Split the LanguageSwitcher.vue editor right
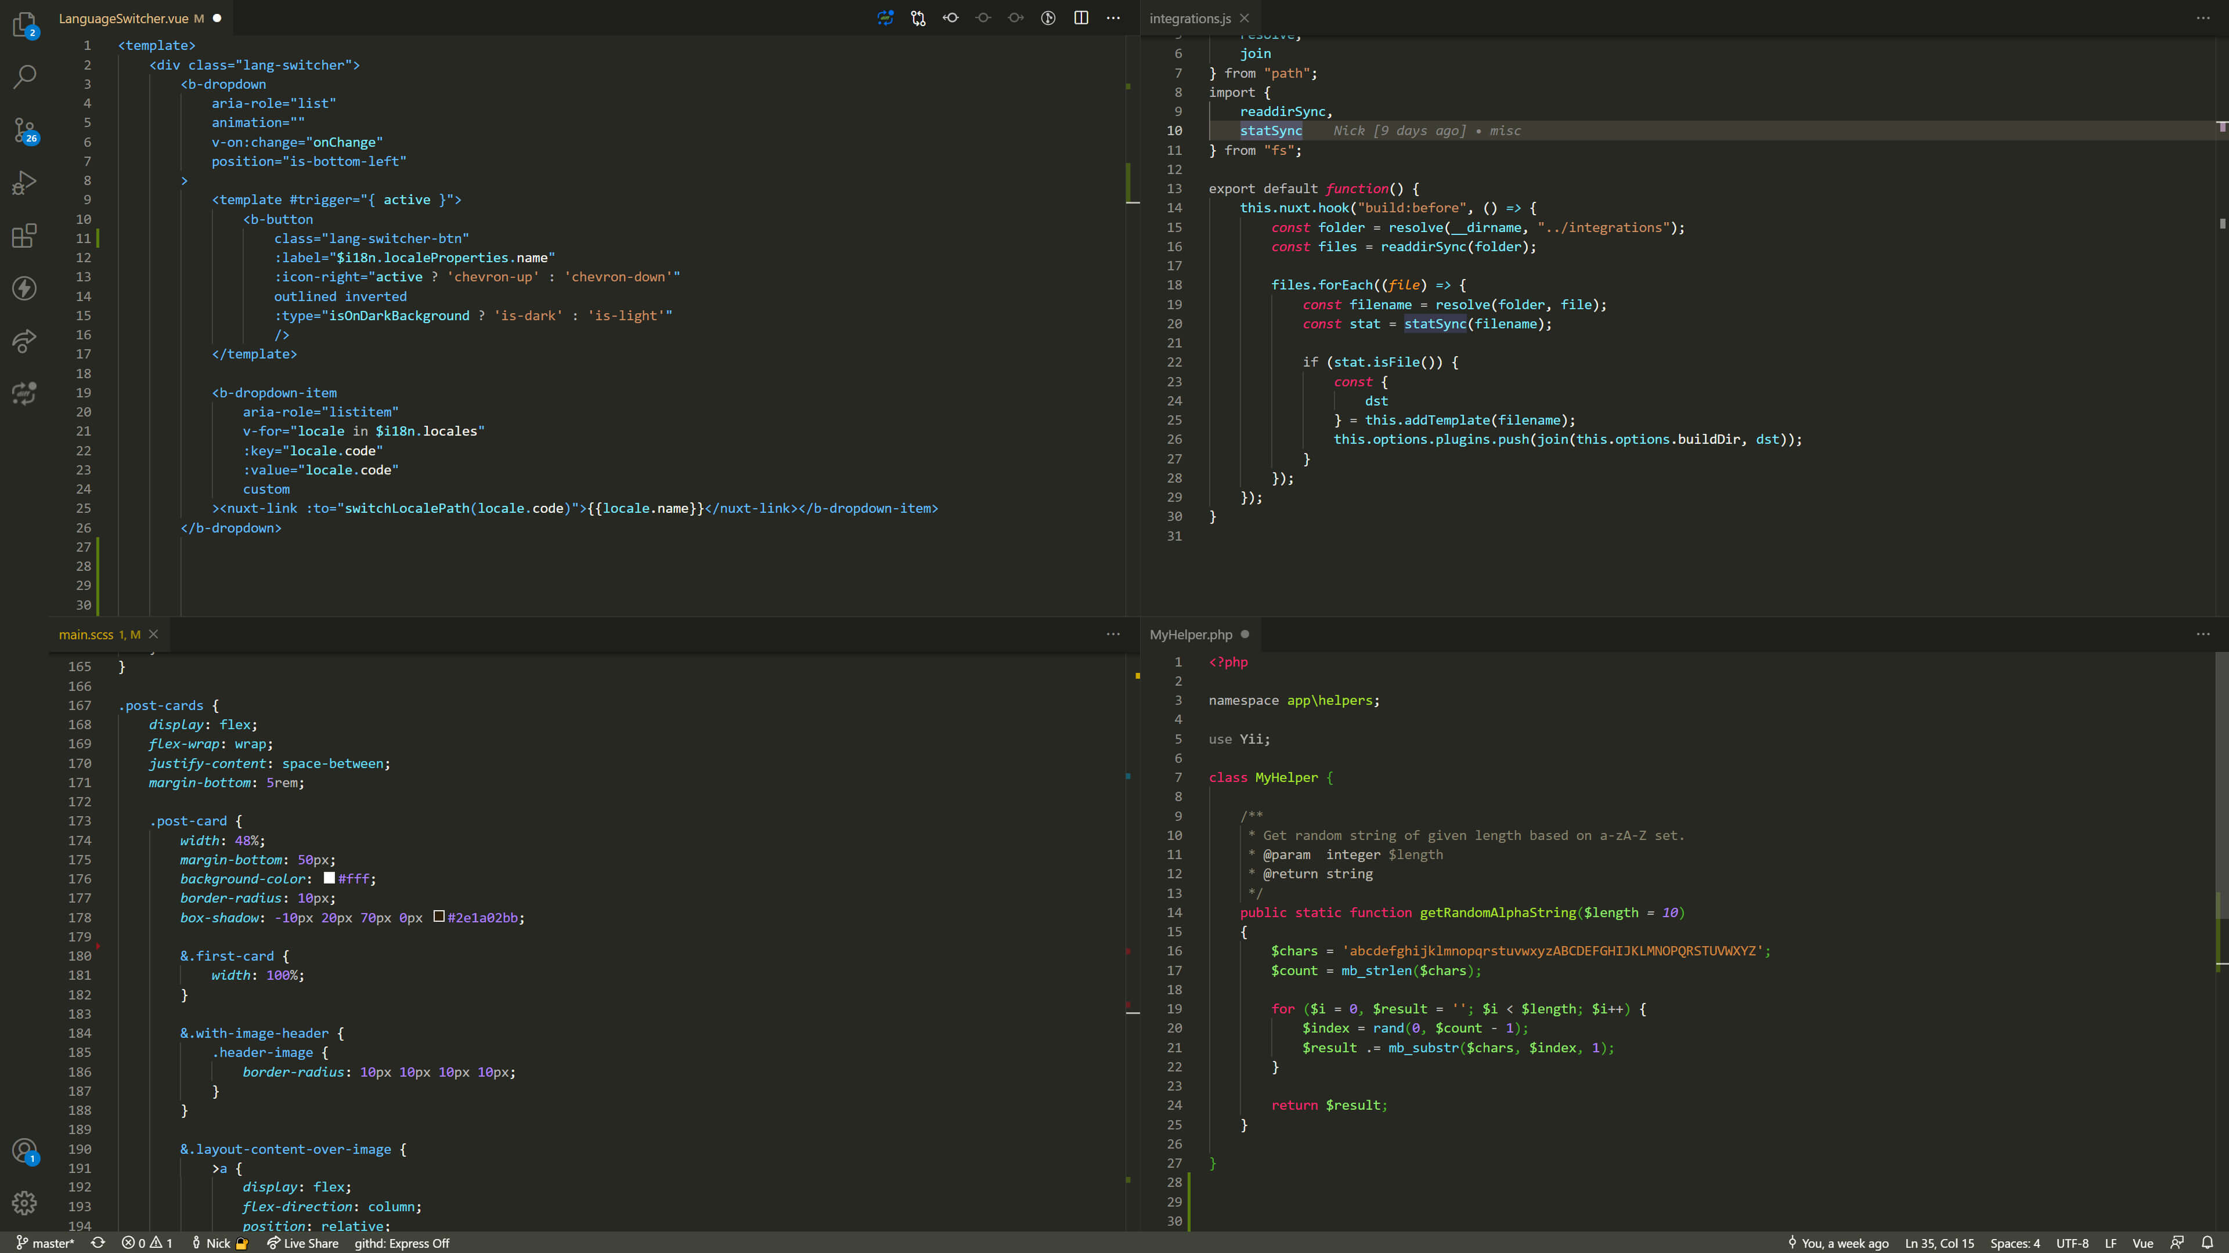Image resolution: width=2229 pixels, height=1253 pixels. [x=1081, y=18]
